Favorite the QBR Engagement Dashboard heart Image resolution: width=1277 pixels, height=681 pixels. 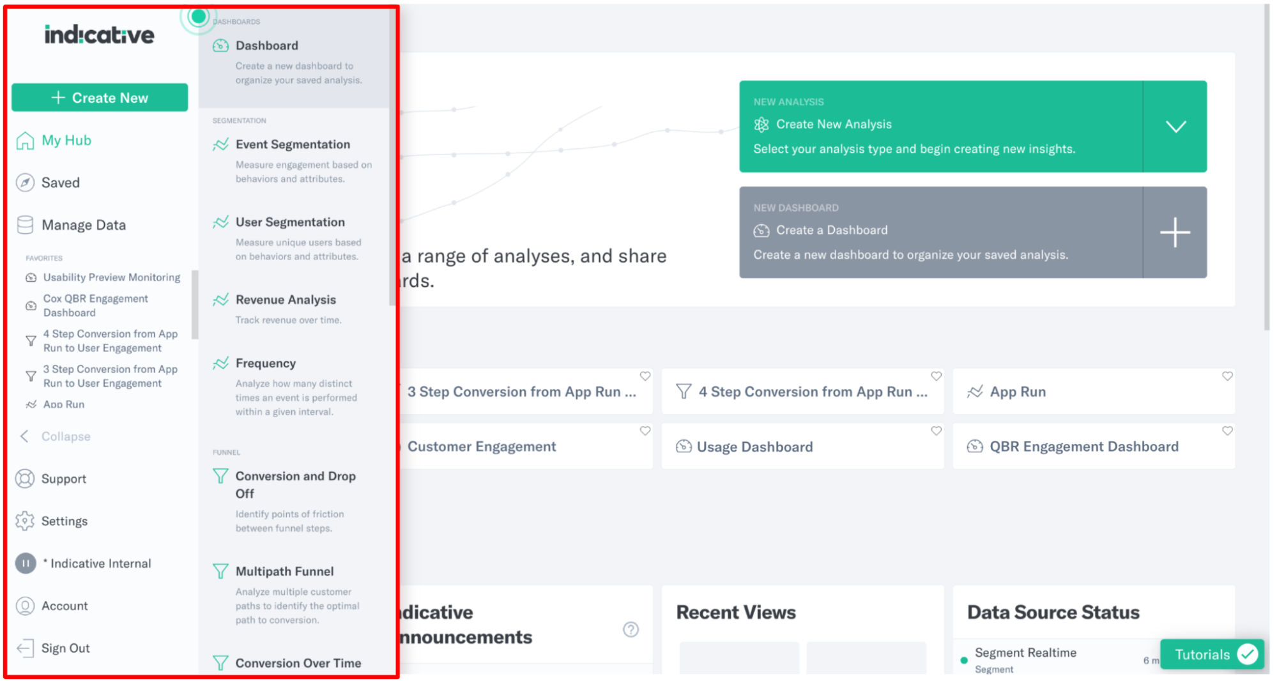tap(1227, 431)
